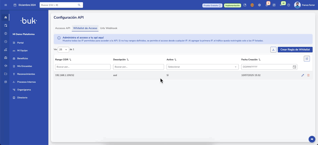The height and width of the screenshot is (145, 318).
Task: Sort table by Activo column
Action: (175, 60)
